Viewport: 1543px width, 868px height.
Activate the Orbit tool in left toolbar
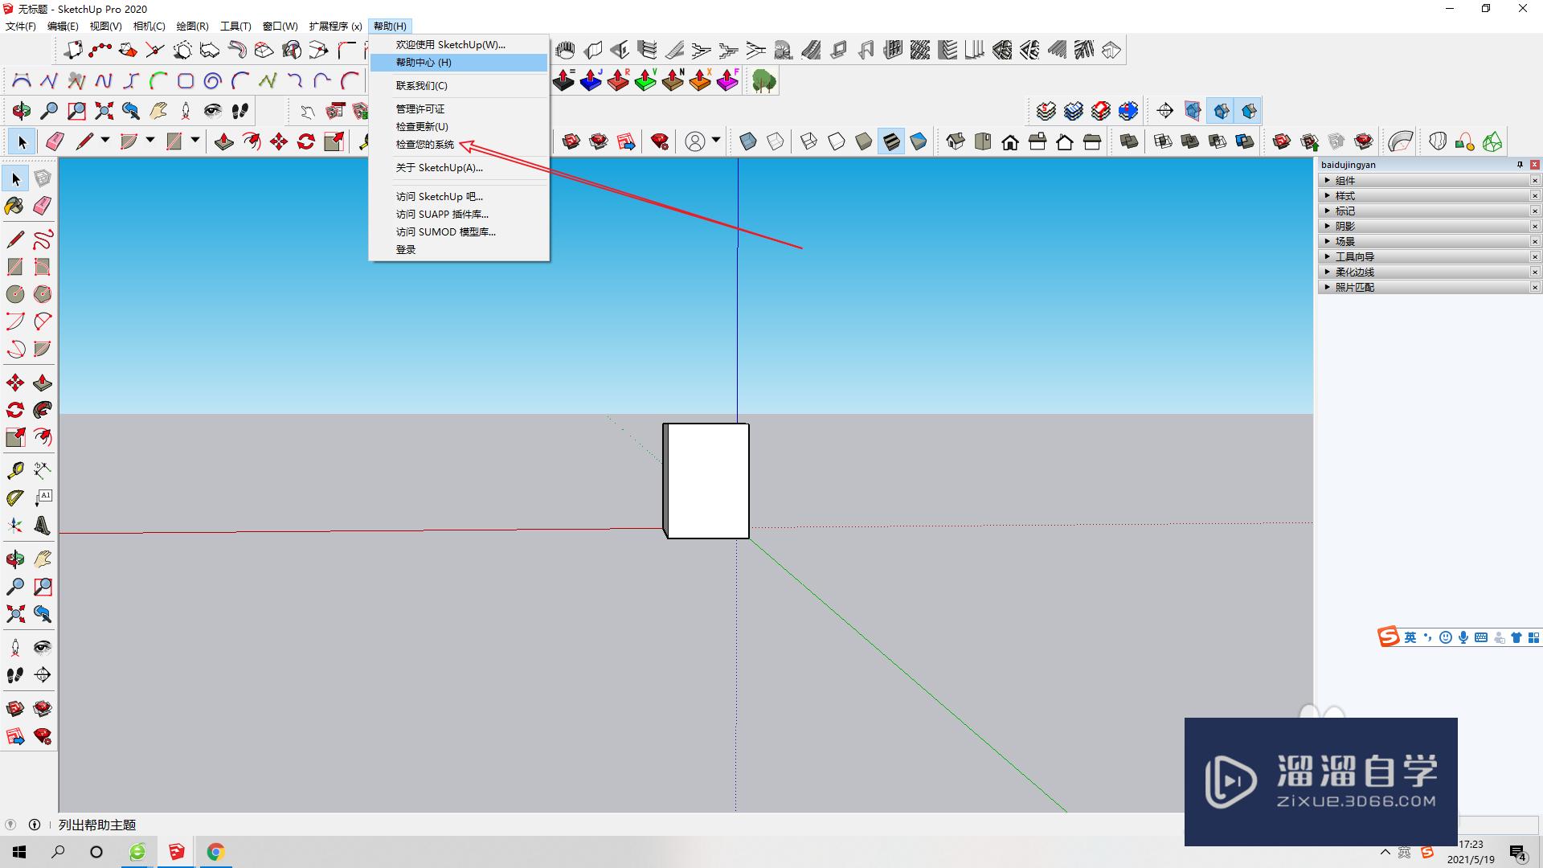point(14,559)
